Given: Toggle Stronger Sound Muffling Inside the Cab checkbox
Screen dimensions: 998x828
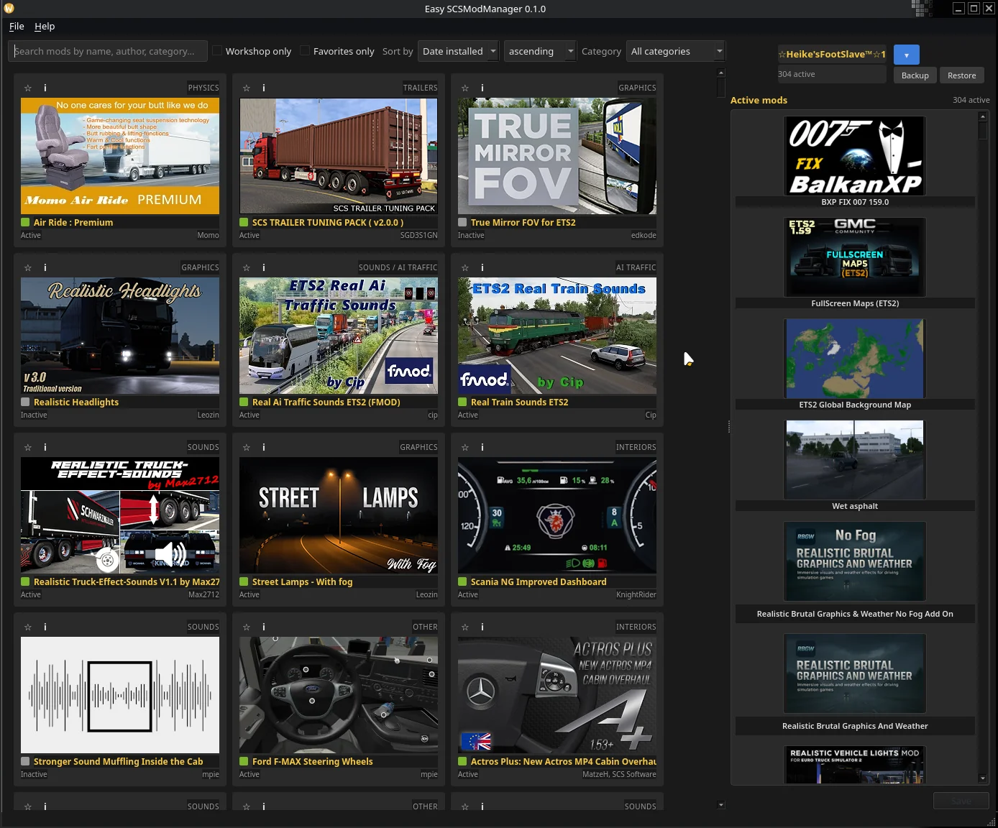Looking at the screenshot, I should click(25, 762).
